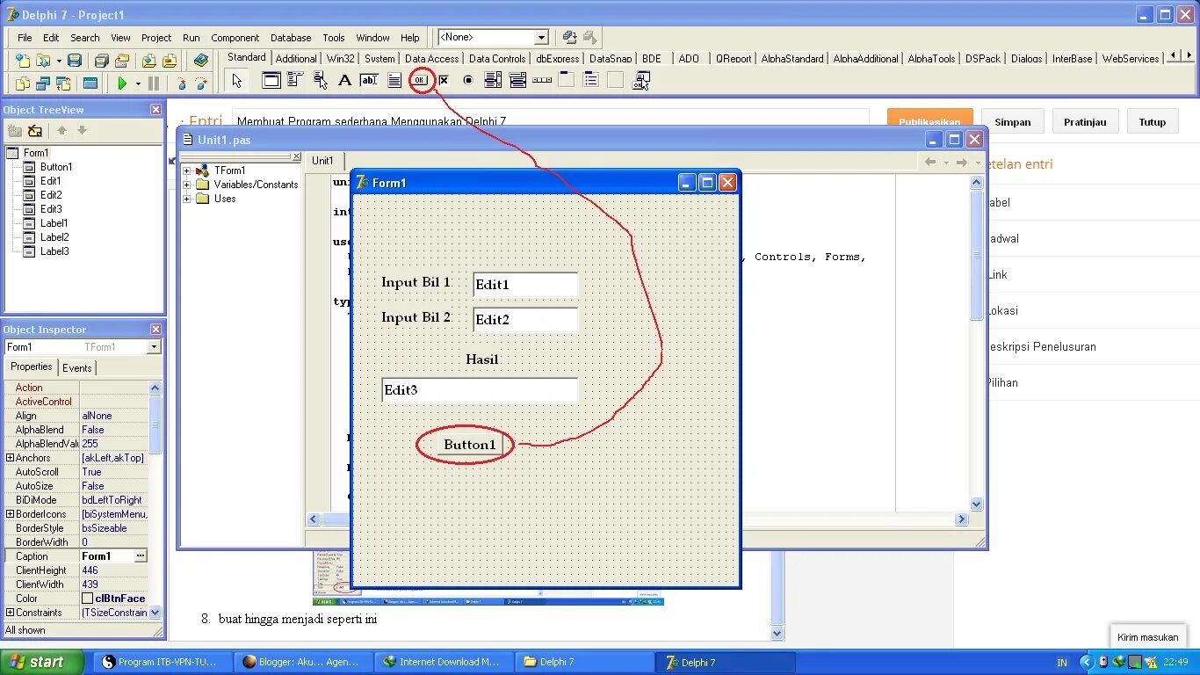The image size is (1200, 675).
Task: Select the Memo component in the palette
Action: 394,80
